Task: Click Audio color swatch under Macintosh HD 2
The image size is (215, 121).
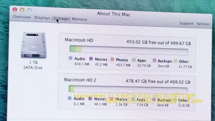Action: (x=70, y=98)
